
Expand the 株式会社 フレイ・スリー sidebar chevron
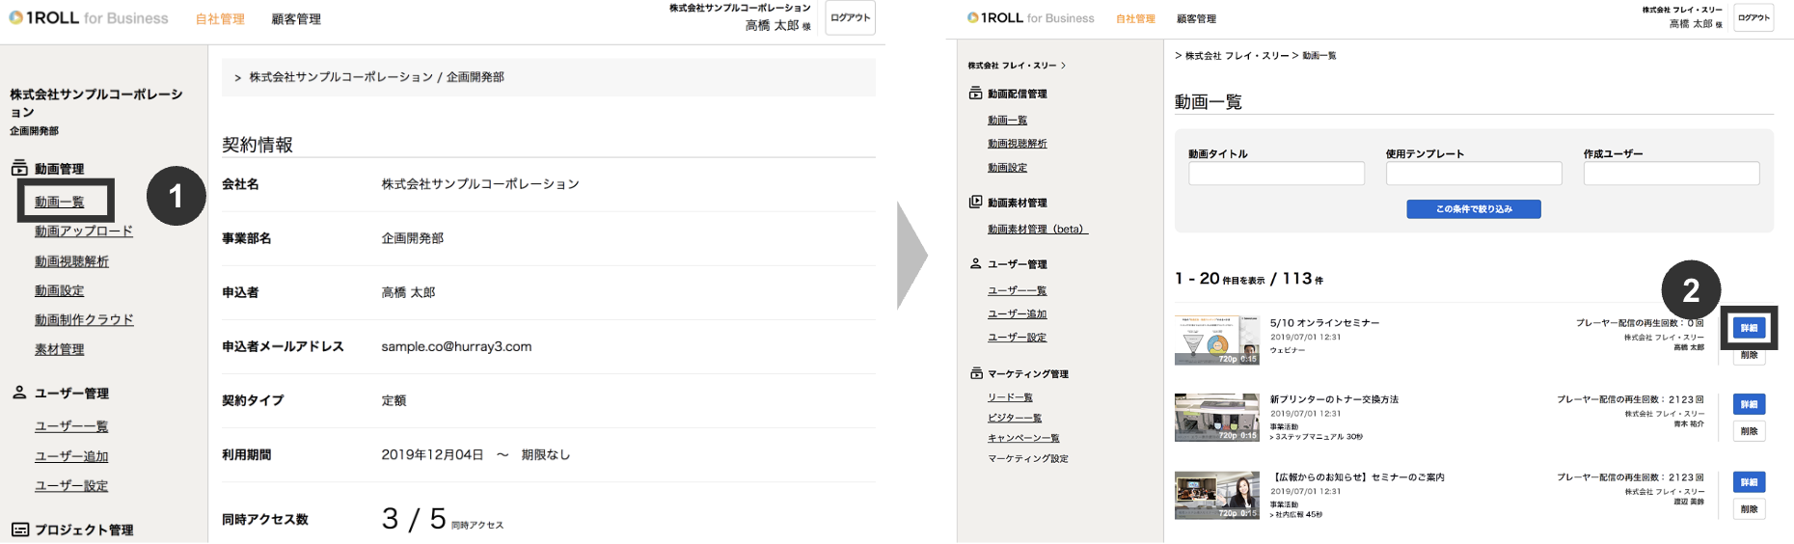click(1063, 66)
